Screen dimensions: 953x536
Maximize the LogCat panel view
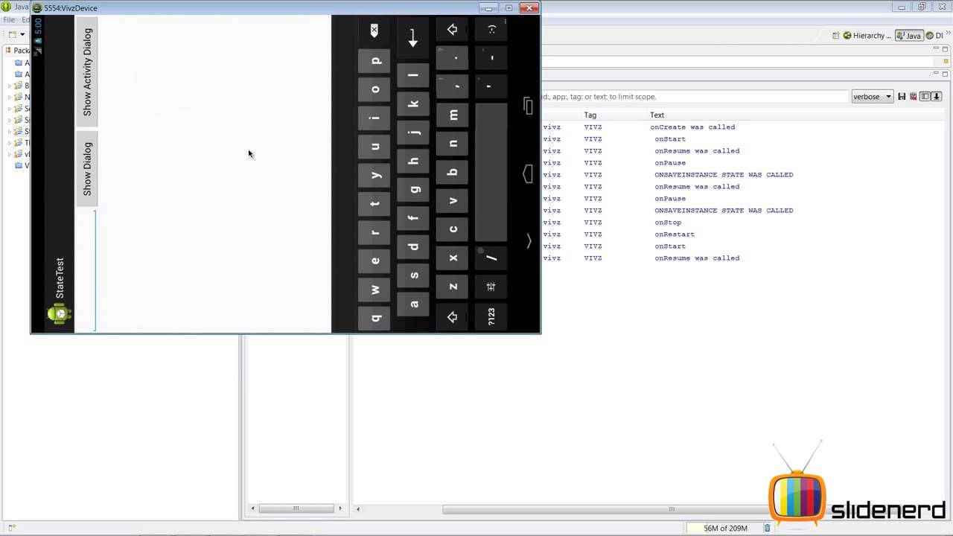[946, 73]
